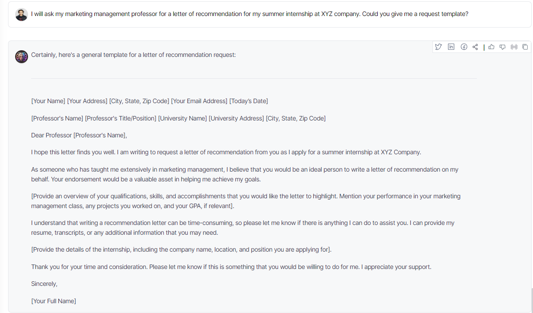This screenshot has width=533, height=313.
Task: Copy the response to clipboard
Action: tap(525, 47)
